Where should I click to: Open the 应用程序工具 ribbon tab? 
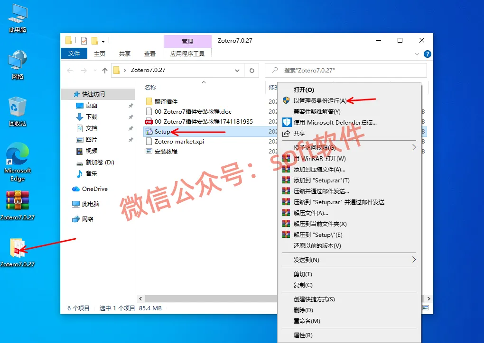point(187,54)
